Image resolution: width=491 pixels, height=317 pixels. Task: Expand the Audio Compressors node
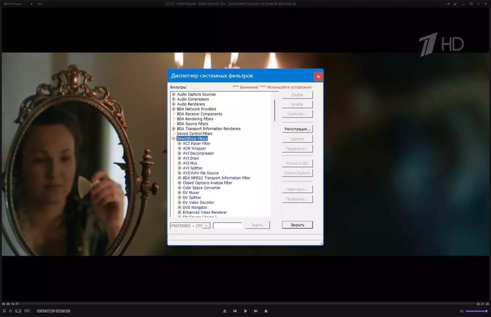(x=174, y=99)
